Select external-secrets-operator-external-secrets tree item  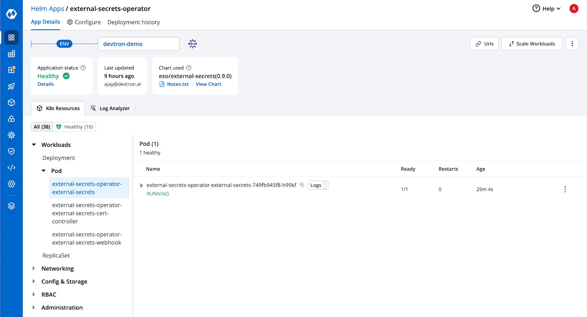point(89,188)
